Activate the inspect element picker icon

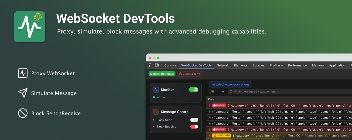[150, 65]
